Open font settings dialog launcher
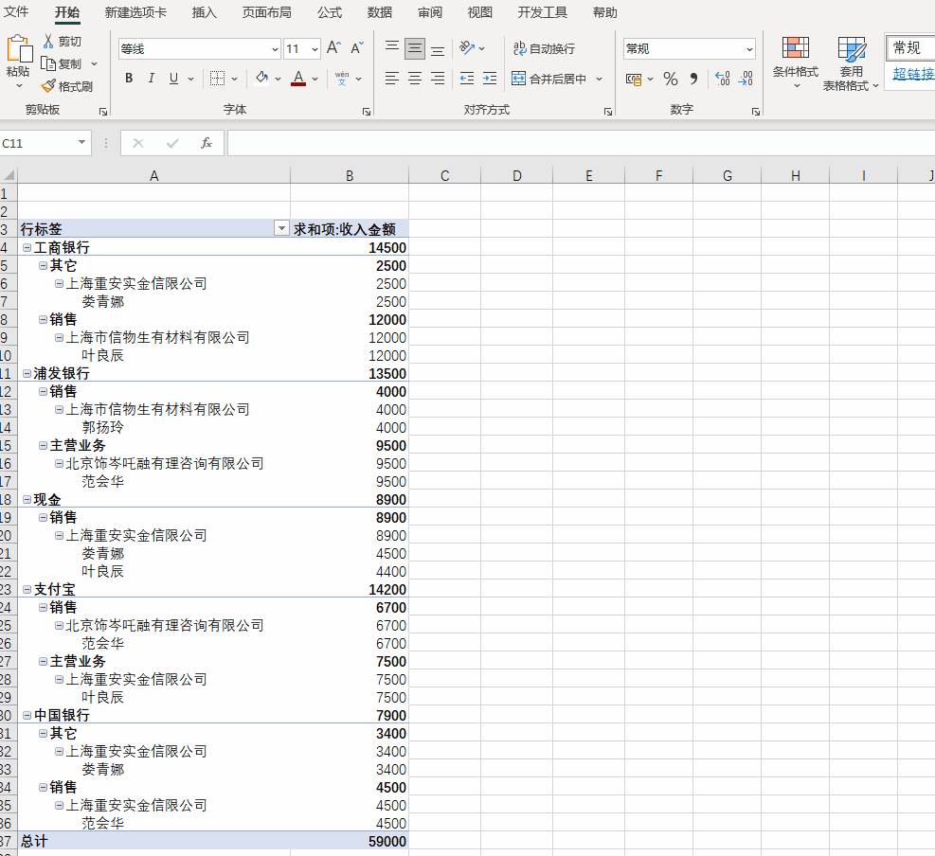 click(x=367, y=112)
